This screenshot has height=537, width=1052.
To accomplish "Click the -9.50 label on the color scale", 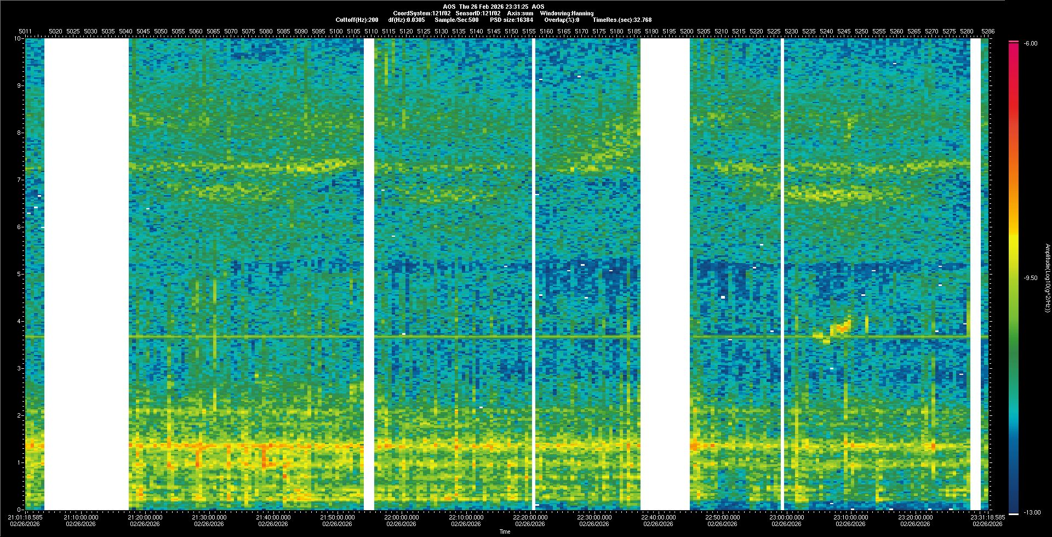I will point(1031,278).
